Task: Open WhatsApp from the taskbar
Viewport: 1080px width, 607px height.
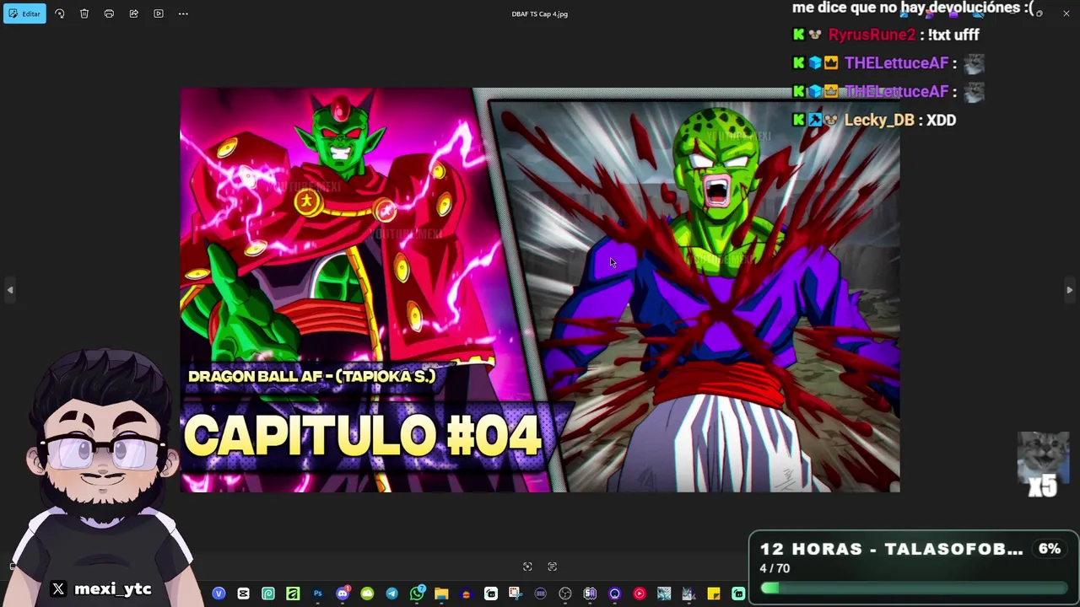Action: click(417, 594)
